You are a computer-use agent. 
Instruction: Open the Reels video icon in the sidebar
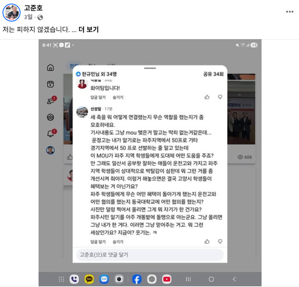tap(50, 84)
